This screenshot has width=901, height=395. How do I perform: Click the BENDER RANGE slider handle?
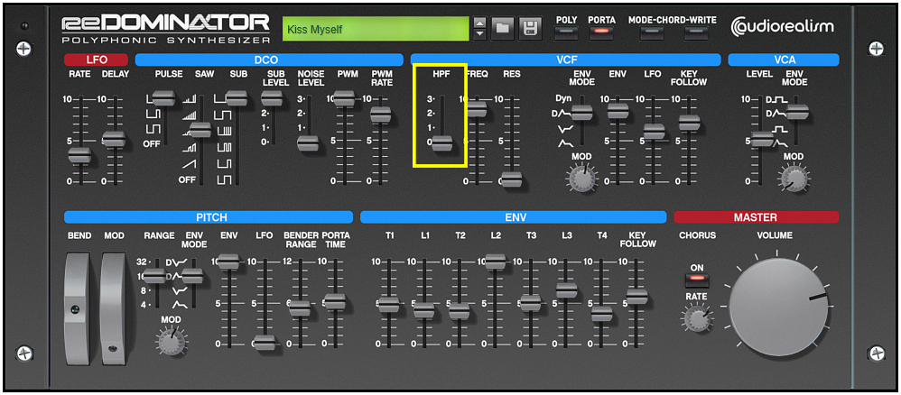pyautogui.click(x=300, y=308)
